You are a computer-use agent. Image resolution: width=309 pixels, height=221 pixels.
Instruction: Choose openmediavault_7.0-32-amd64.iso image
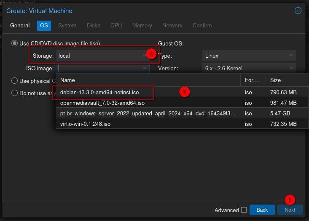(102, 103)
